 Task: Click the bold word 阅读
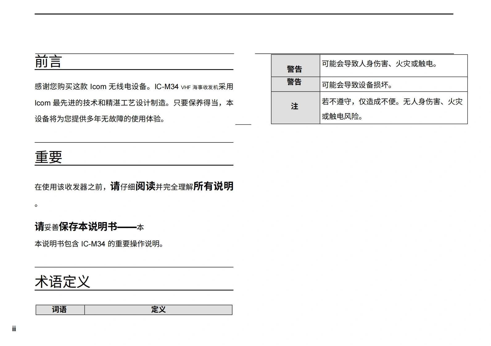coord(145,186)
